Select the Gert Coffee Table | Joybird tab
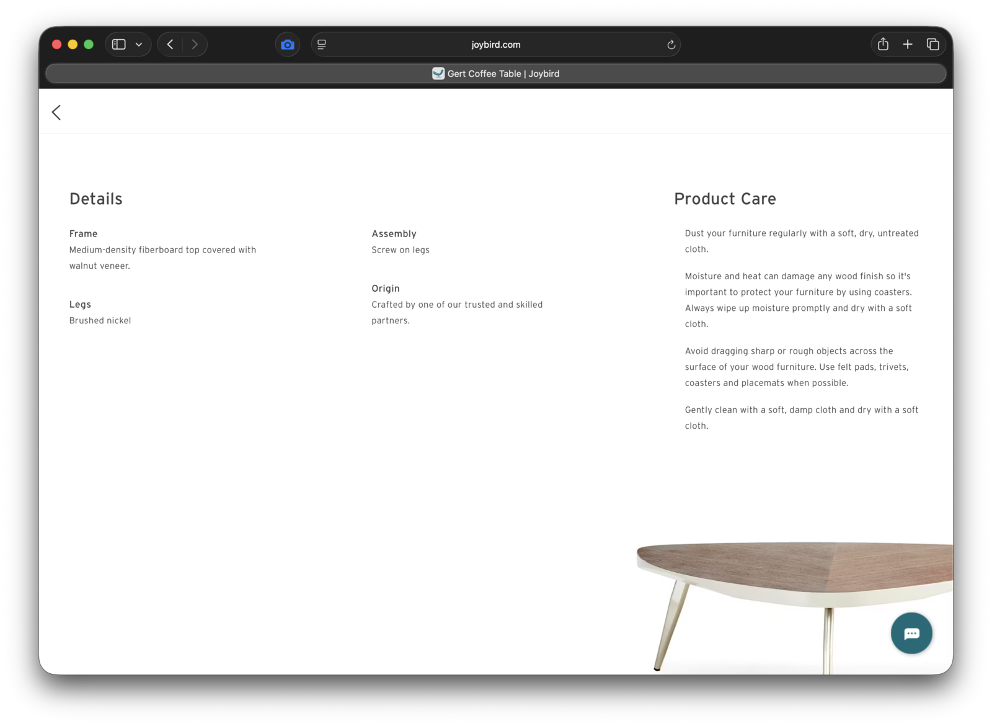Viewport: 992px width, 726px height. click(x=495, y=74)
